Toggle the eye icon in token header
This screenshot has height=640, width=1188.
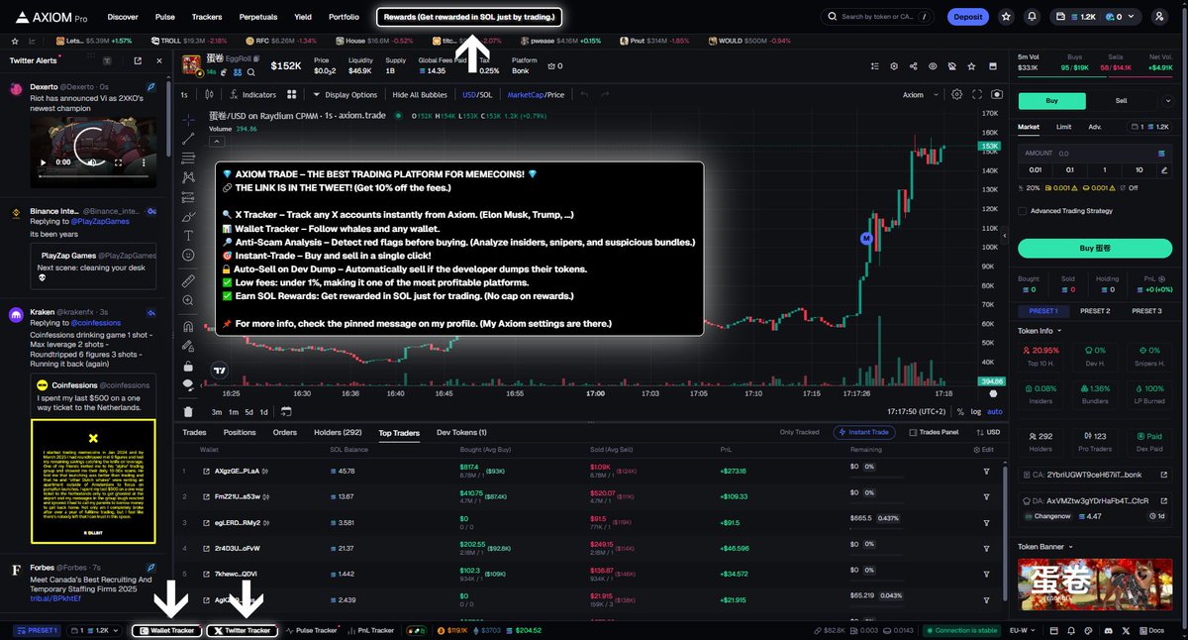932,66
